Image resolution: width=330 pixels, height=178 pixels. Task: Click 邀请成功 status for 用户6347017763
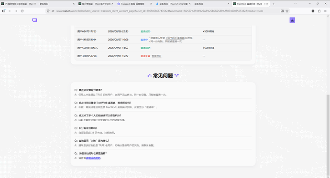145,31
